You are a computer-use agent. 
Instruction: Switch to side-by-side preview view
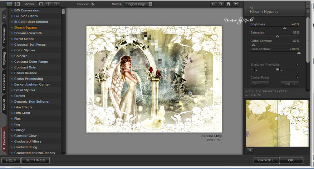click(56, 4)
